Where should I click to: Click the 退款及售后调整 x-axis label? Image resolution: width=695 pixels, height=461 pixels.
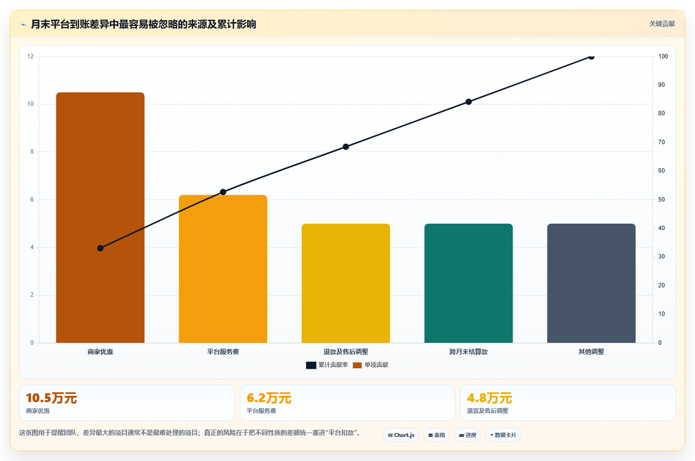pyautogui.click(x=346, y=352)
